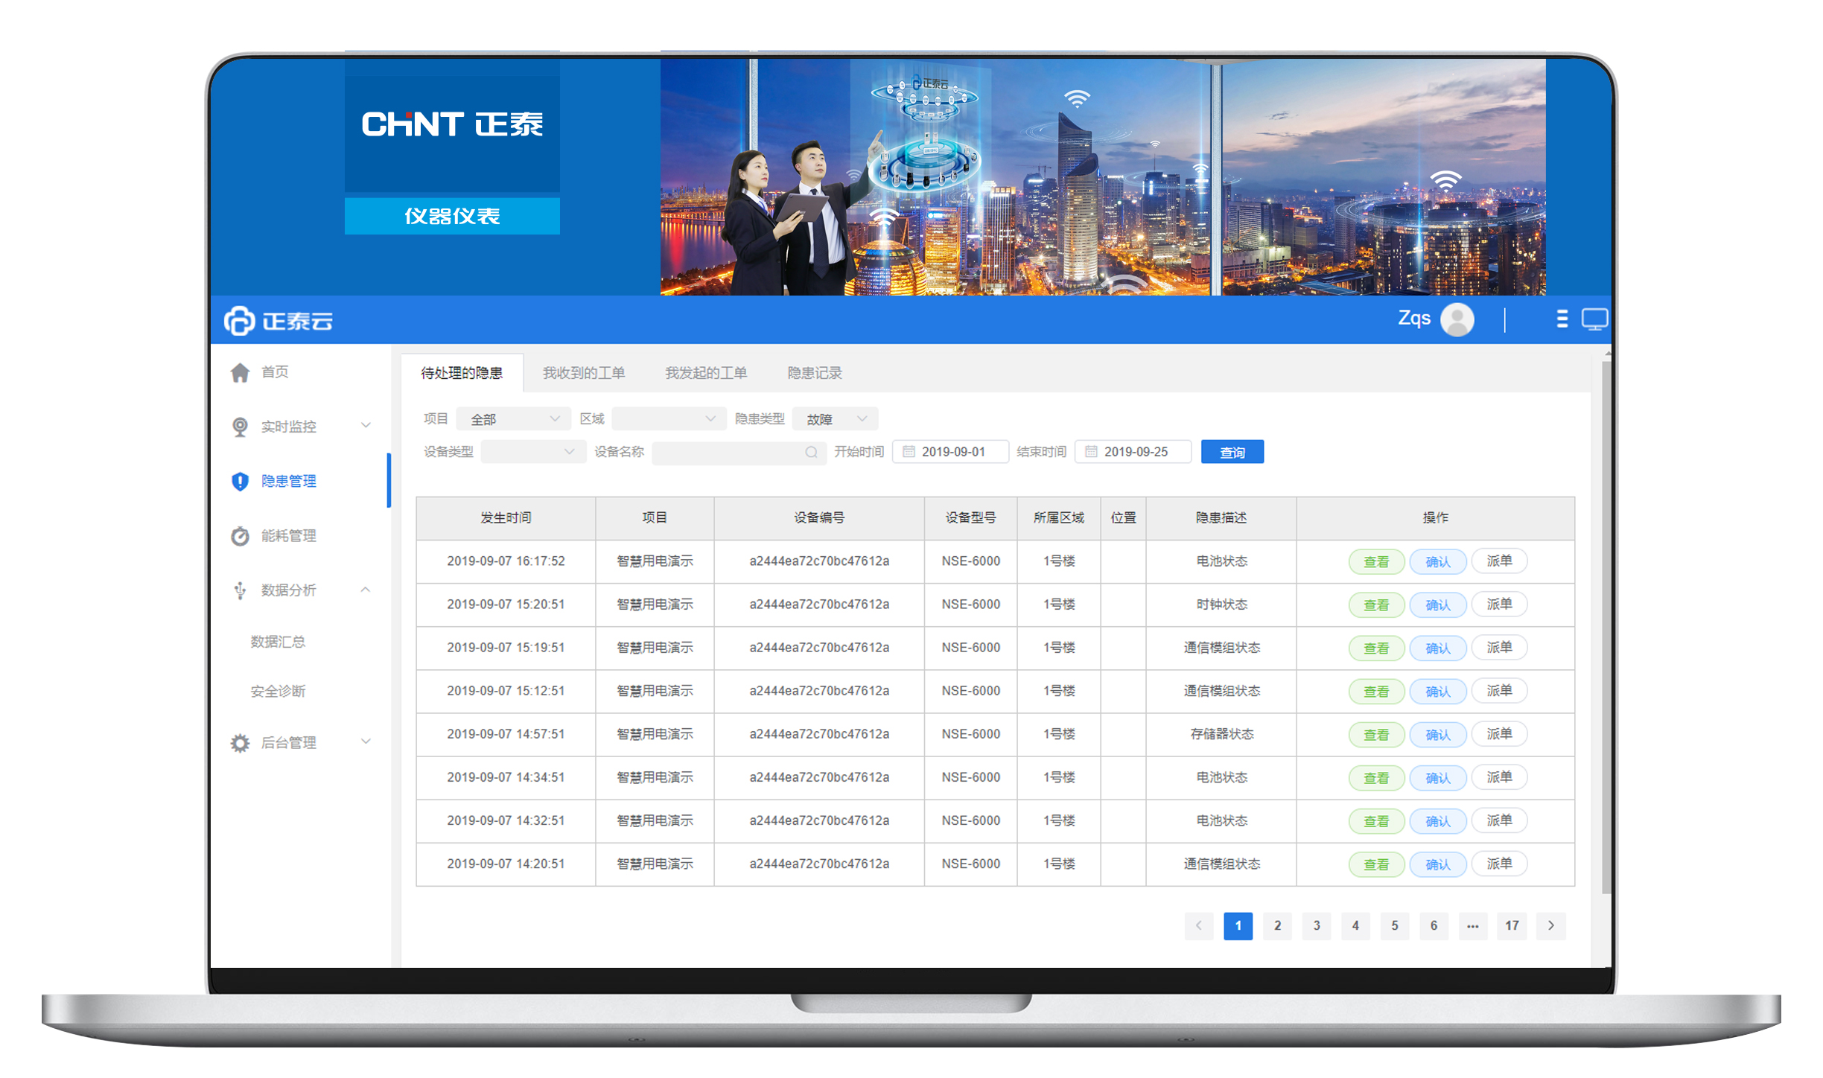
Task: Click the 能耗管理 gauge icon
Action: 240,536
